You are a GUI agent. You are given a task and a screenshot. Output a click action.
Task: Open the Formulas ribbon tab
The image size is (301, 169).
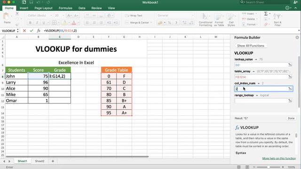pyautogui.click(x=65, y=8)
